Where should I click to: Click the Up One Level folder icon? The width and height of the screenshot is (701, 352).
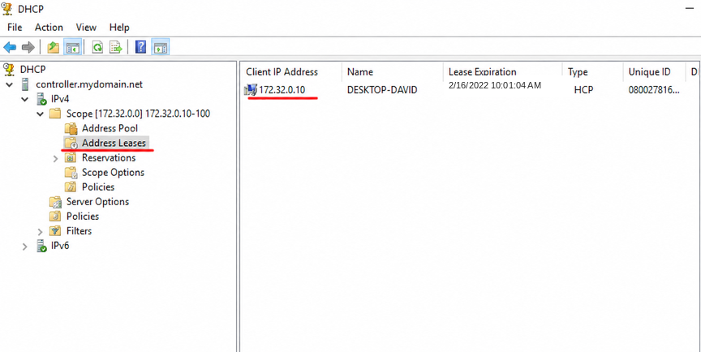54,47
